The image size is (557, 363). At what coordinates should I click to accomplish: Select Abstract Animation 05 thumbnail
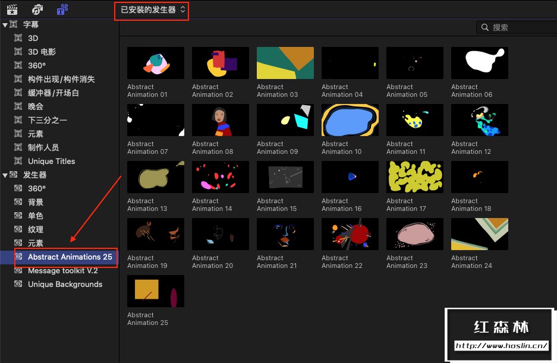415,63
